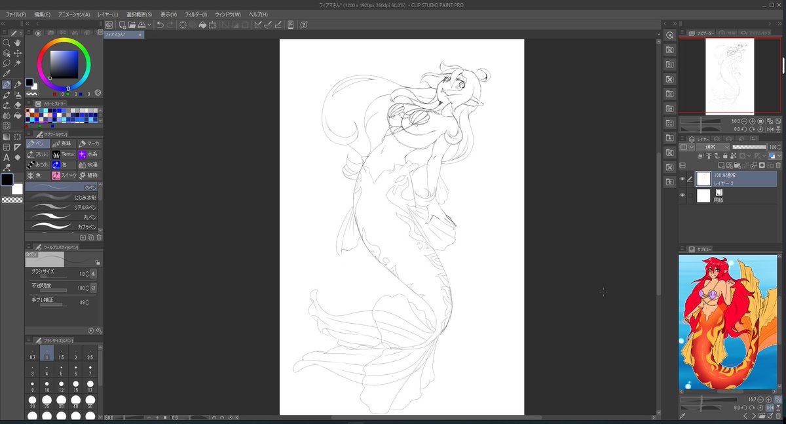Select the Zoom magnifier tool

click(x=7, y=43)
